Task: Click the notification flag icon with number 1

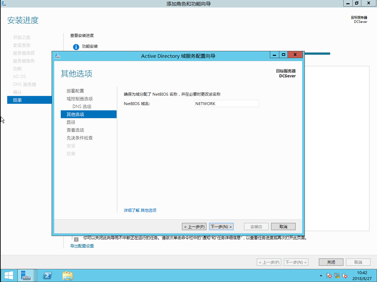Action: [x=76, y=239]
